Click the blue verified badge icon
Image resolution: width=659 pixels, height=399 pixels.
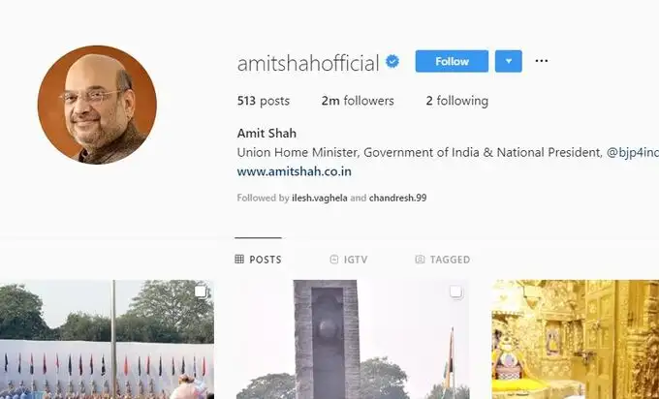tap(392, 62)
